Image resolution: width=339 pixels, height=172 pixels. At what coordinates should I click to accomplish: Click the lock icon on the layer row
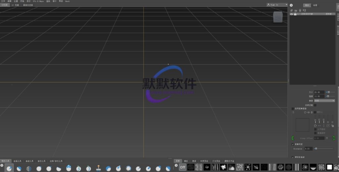295,14
